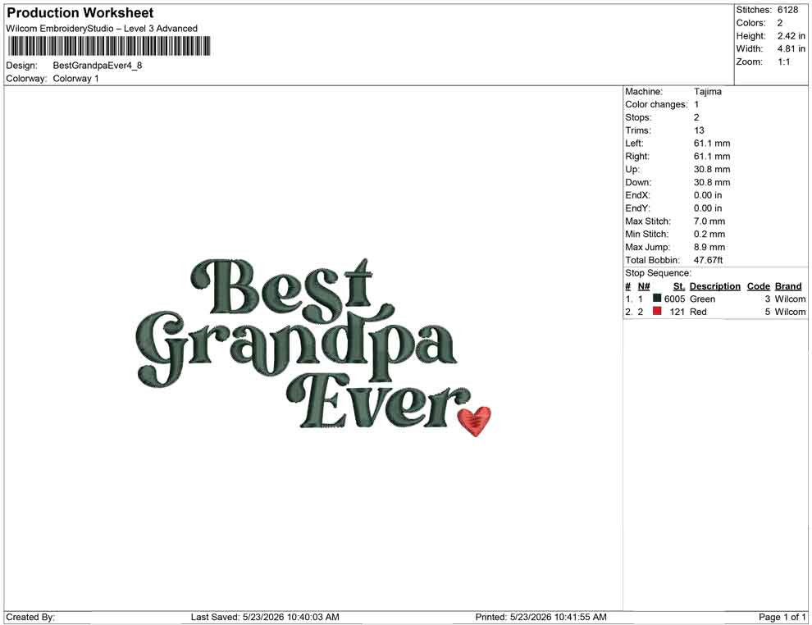The height and width of the screenshot is (625, 812).
Task: Click the 'Green' thread description
Action: pyautogui.click(x=702, y=299)
